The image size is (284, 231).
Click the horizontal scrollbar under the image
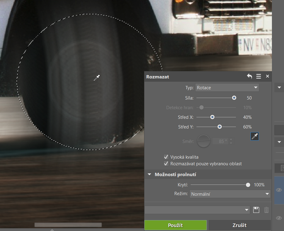point(68,225)
